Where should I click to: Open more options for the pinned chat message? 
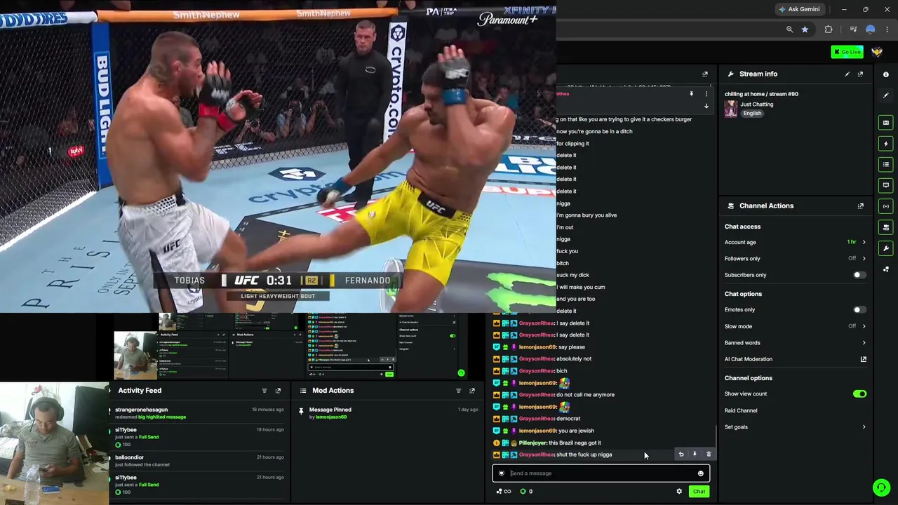pyautogui.click(x=706, y=94)
